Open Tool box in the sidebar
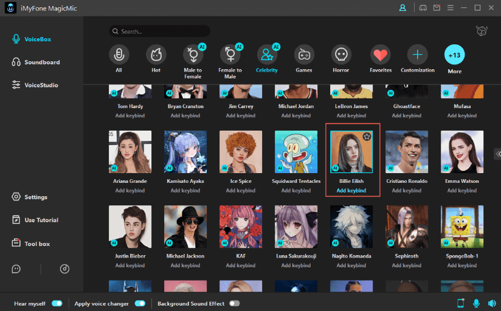This screenshot has height=311, width=501. click(31, 244)
